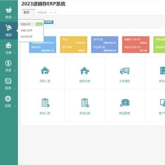165x165 pixels.
Task: Click the partially visible 客户 monitor icon
Action: click(x=163, y=103)
